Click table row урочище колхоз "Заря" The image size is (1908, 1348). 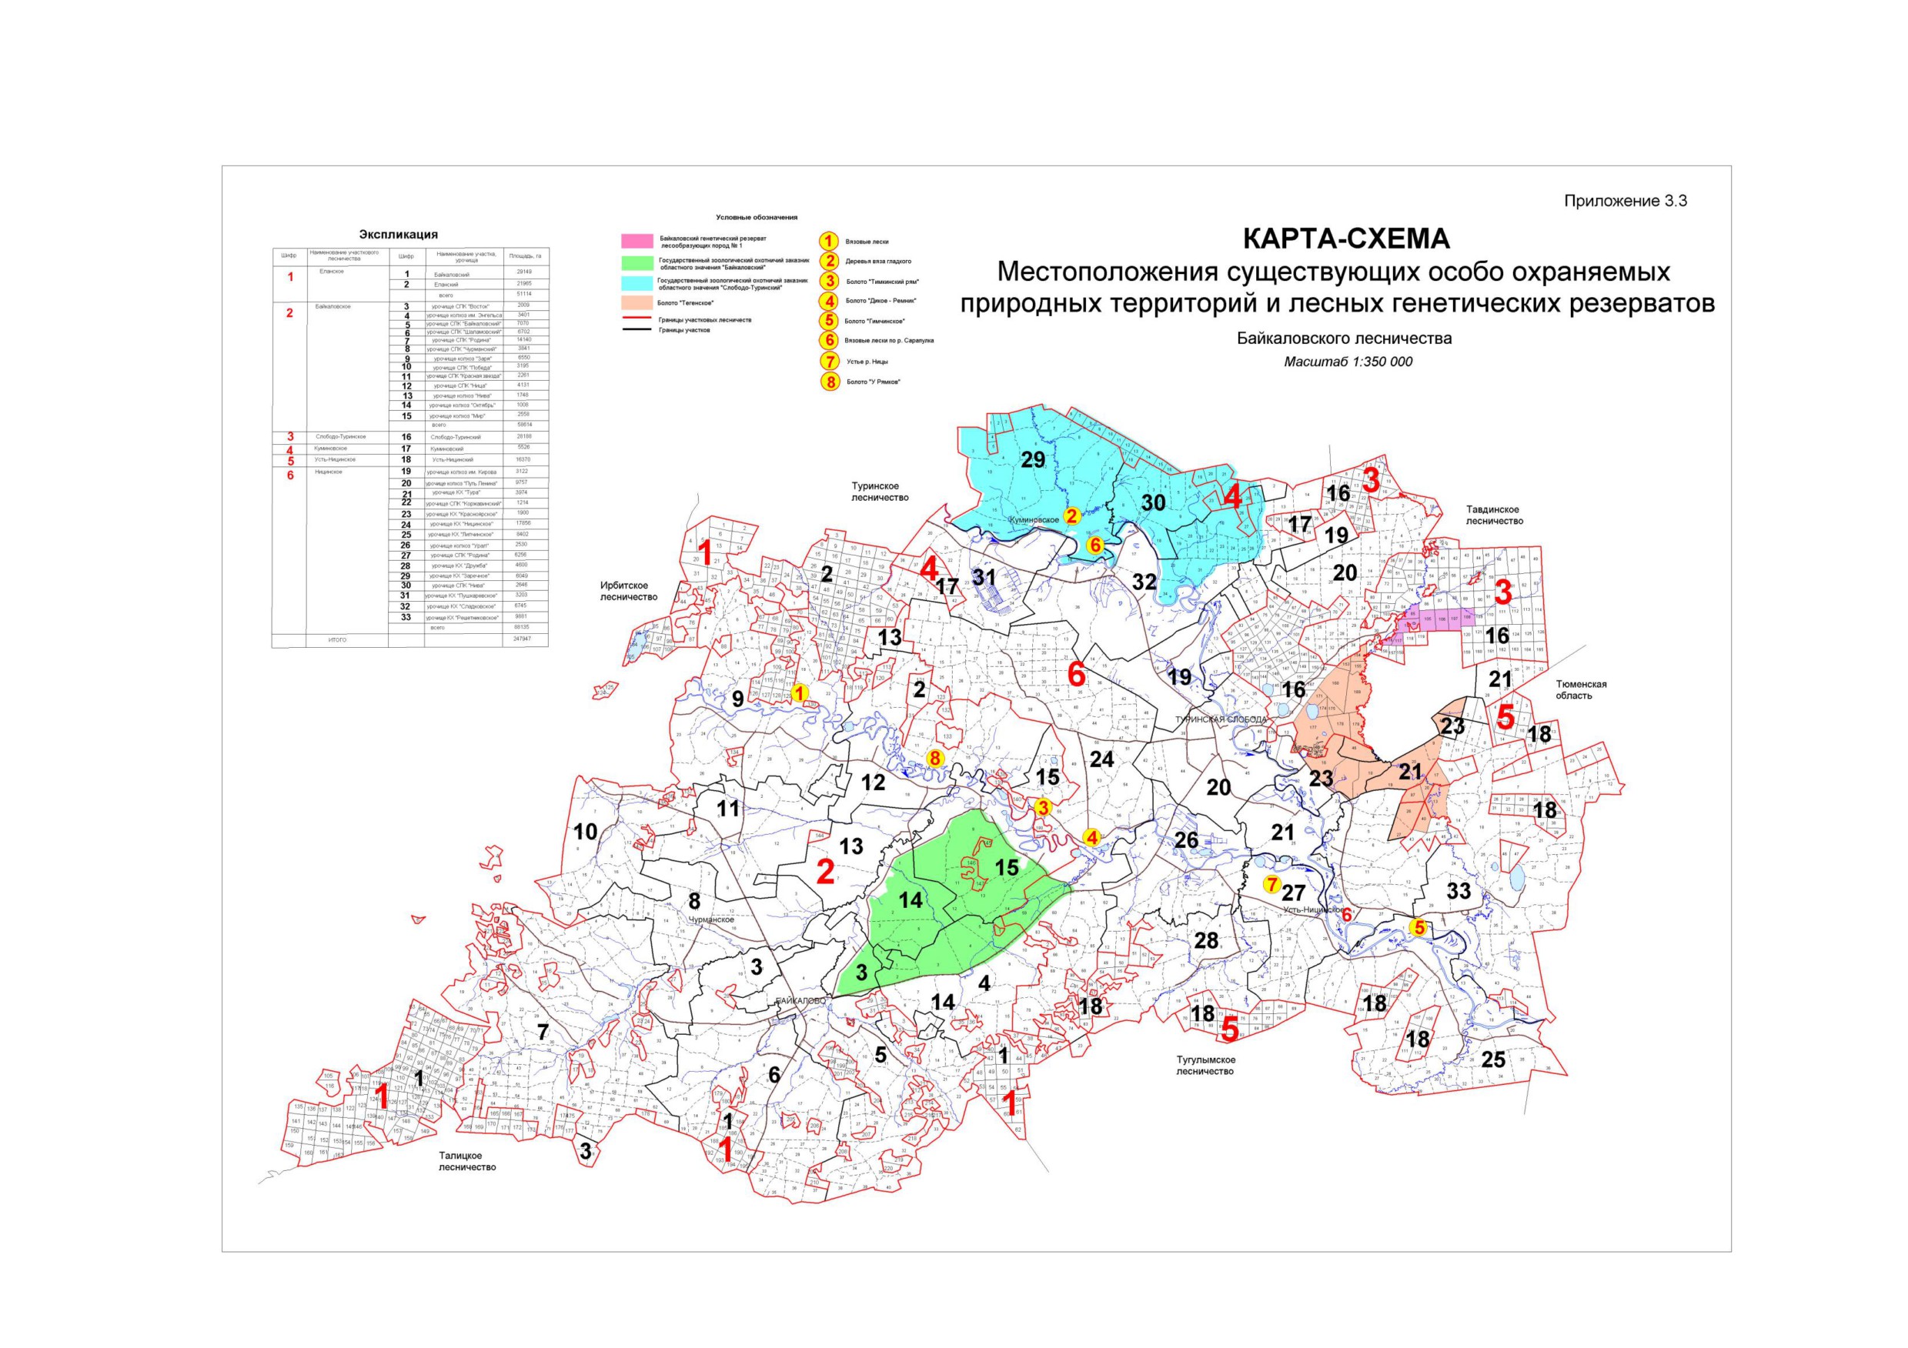point(468,358)
